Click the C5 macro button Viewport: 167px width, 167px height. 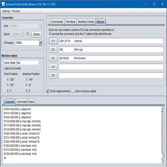click(x=53, y=75)
